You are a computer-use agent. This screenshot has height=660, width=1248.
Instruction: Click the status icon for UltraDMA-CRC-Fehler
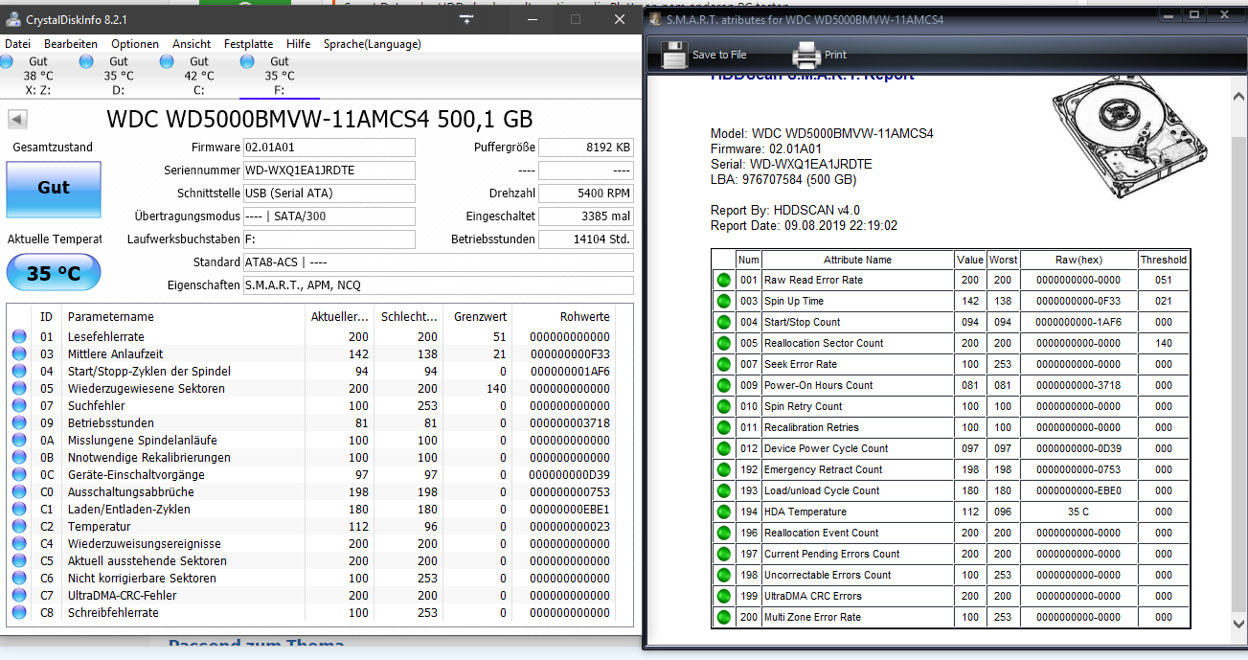[x=19, y=596]
